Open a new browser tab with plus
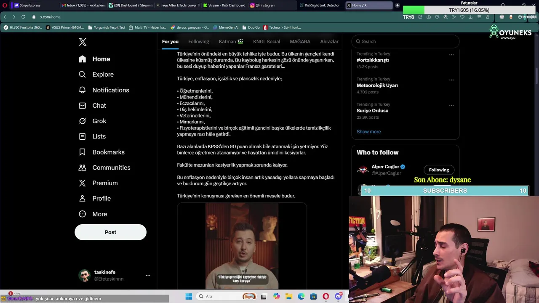The width and height of the screenshot is (539, 303). 397,5
